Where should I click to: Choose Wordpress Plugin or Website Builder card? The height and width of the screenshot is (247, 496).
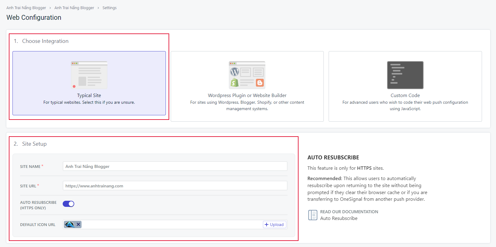tap(247, 86)
